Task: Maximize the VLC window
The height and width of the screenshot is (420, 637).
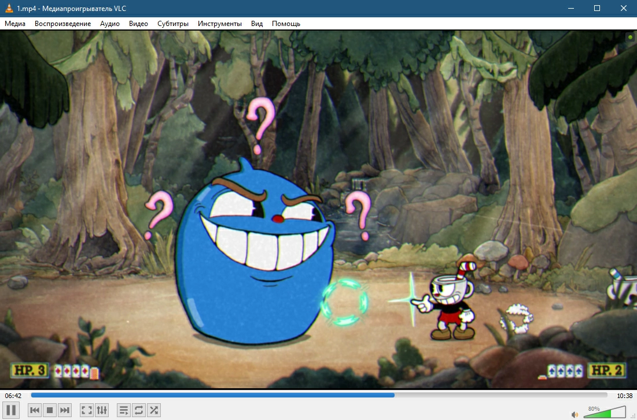Action: click(597, 8)
